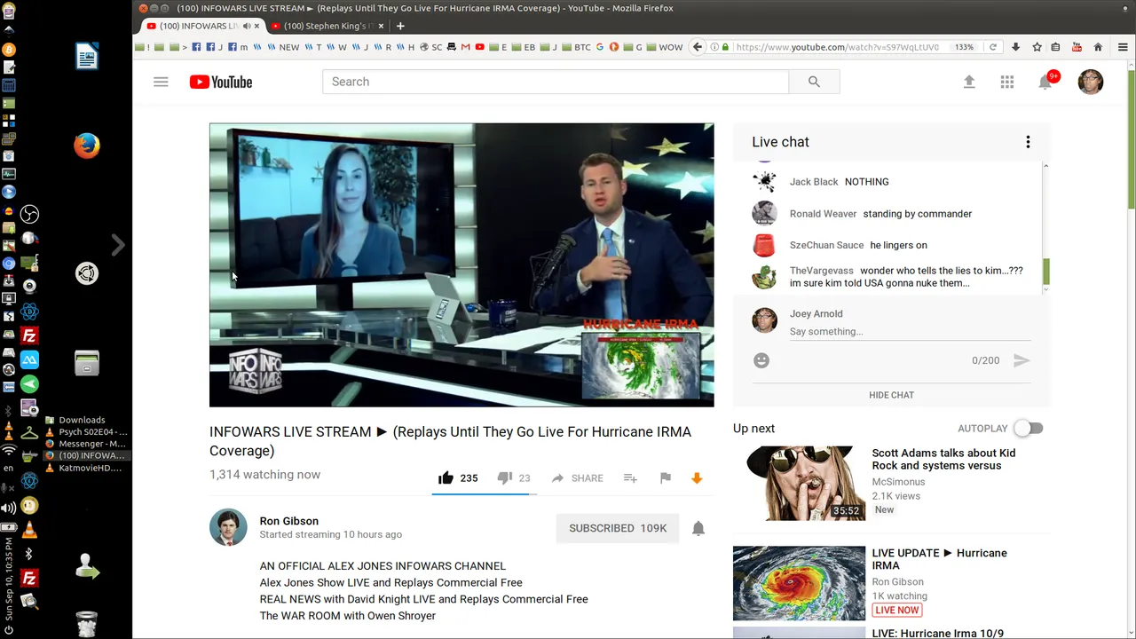Switch to Stephen King's browser tab
Screen dimensions: 1136x639
tap(327, 26)
